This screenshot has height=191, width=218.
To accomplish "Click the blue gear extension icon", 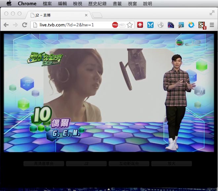I will [191, 25].
